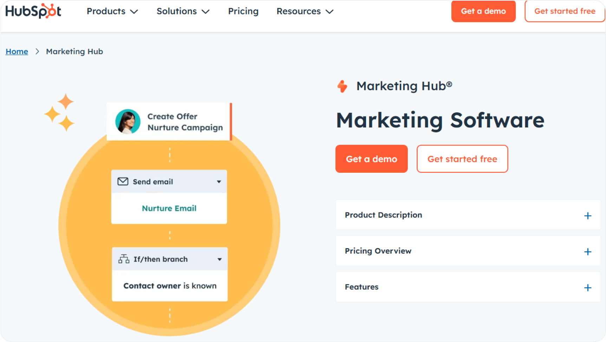The image size is (606, 342).
Task: Click the branch icon beside If/then branch
Action: pos(124,259)
